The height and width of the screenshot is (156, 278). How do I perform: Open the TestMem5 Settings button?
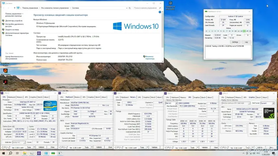pyautogui.click(x=235, y=42)
